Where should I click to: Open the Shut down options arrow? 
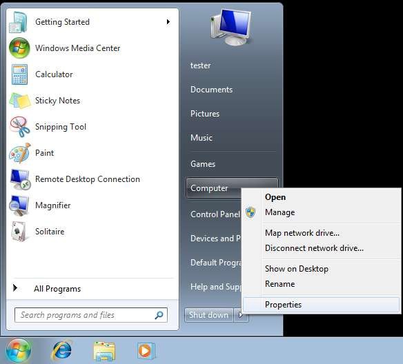[x=241, y=315]
